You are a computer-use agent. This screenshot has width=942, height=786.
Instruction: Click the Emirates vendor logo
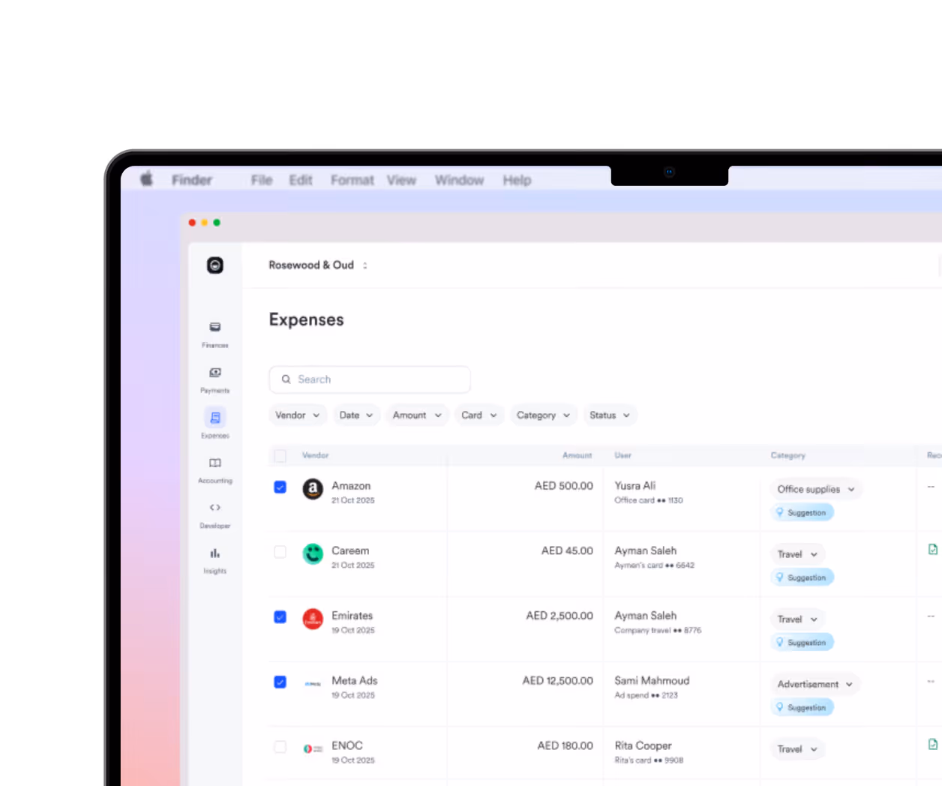(x=313, y=619)
